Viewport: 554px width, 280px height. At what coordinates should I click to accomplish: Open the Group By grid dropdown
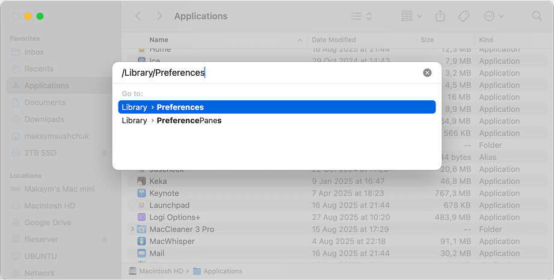(411, 16)
